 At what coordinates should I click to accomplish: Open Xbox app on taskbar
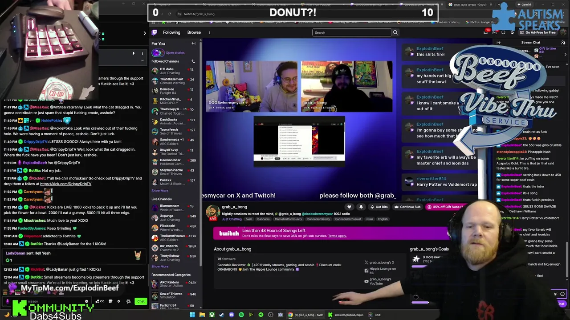click(212, 315)
